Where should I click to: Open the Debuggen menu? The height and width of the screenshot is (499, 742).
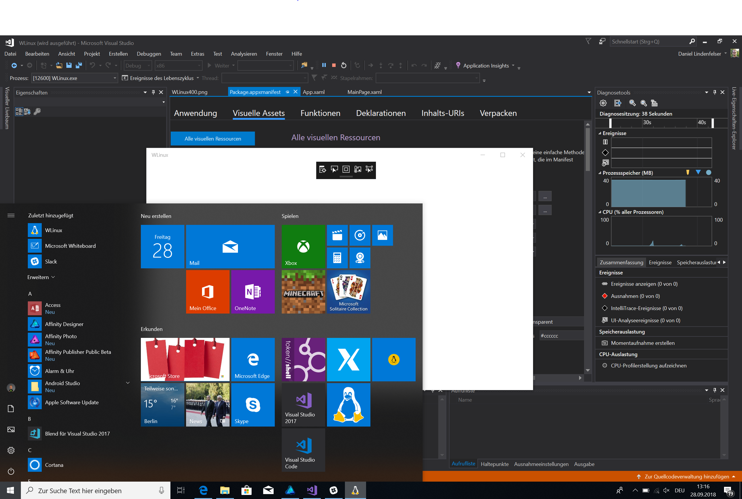point(149,54)
